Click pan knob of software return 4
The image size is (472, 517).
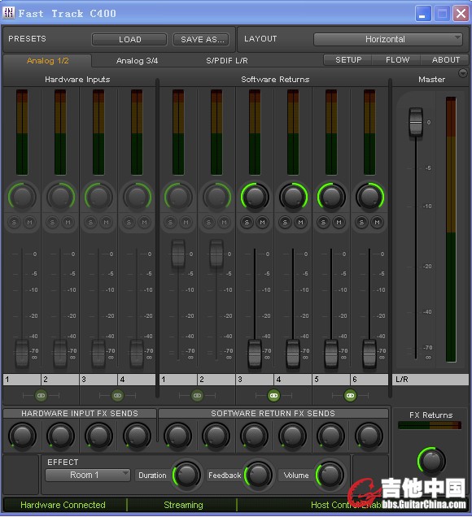point(293,197)
